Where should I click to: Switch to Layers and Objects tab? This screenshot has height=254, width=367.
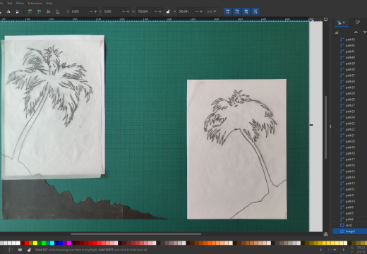pyautogui.click(x=339, y=23)
